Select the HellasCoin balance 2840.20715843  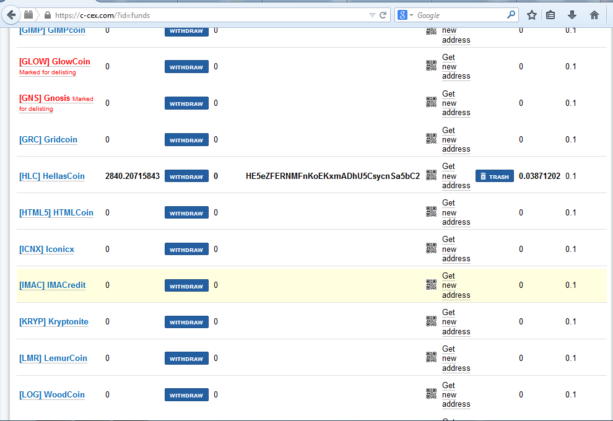click(x=133, y=176)
